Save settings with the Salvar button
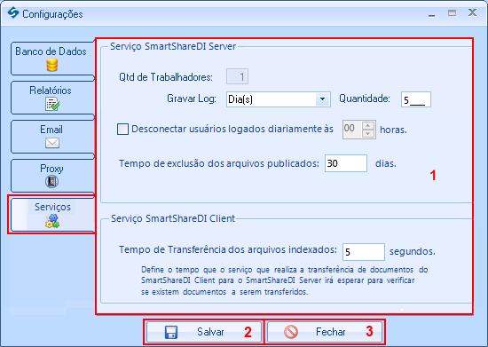488x347 pixels. [204, 332]
